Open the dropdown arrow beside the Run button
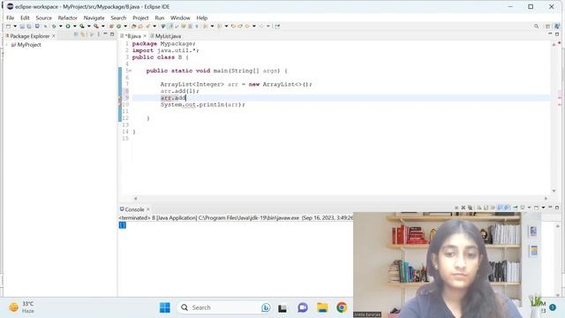565x318 pixels. (74, 26)
